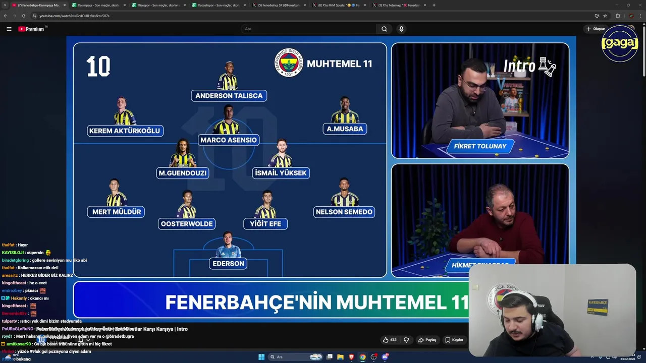Open Task View on the taskbar
The image size is (646, 363).
tap(330, 357)
